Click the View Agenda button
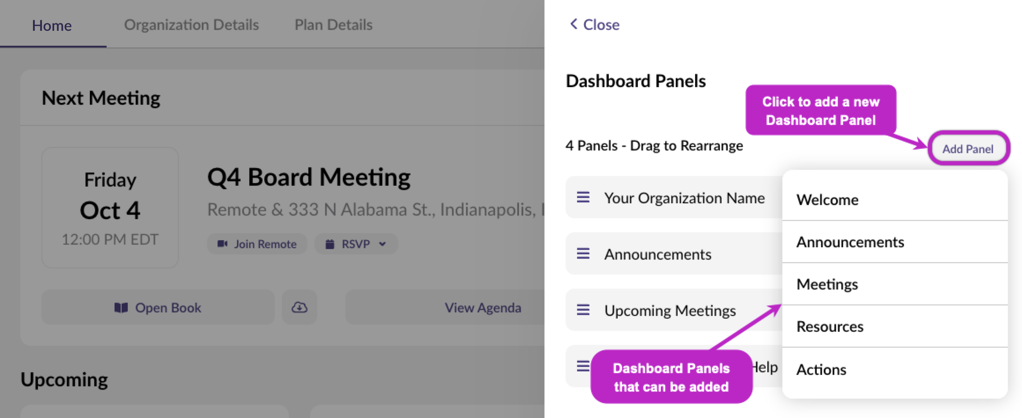The image size is (1022, 418). [x=482, y=308]
